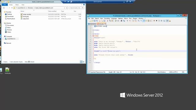The width and height of the screenshot is (196, 110).
Task: Click Domains in the Explorer address path
Action: (30, 8)
